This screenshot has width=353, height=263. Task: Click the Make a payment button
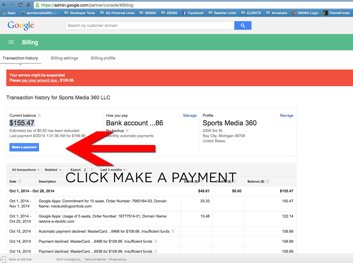click(24, 147)
